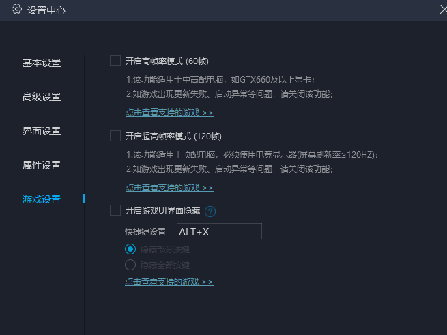Select the 隐藏部分按键 radio button
The width and height of the screenshot is (447, 335).
pos(130,249)
